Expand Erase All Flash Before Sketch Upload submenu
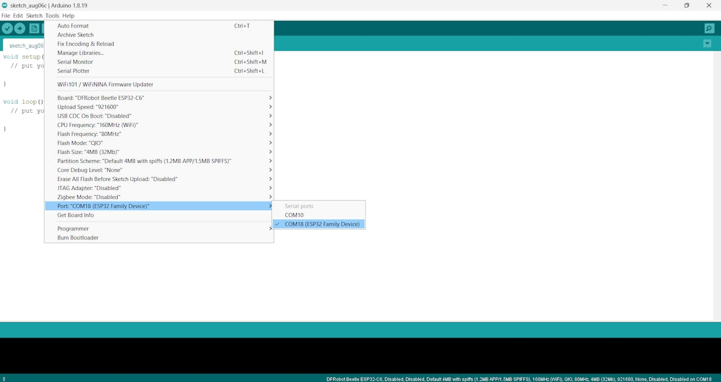 (x=159, y=179)
